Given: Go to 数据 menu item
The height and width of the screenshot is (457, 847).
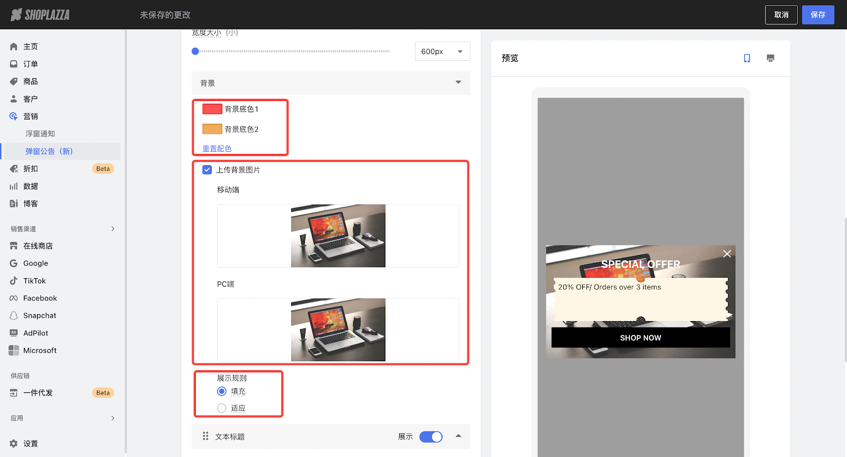Looking at the screenshot, I should coord(31,186).
